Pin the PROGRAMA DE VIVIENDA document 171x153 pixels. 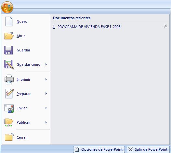pyautogui.click(x=165, y=26)
